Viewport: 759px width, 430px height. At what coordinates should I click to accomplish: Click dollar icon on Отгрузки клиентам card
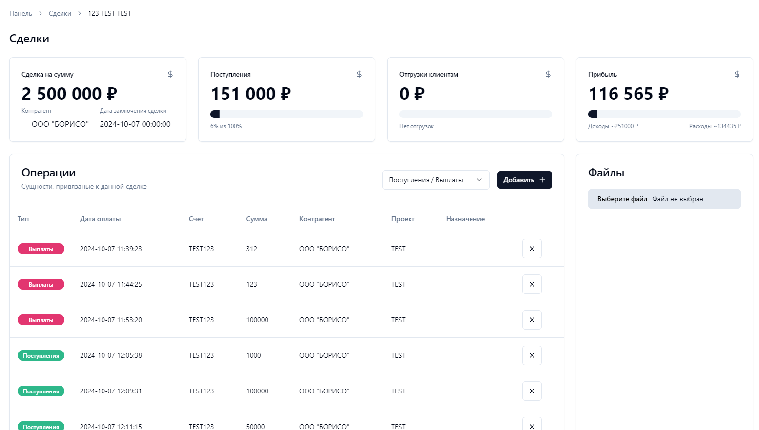[548, 74]
